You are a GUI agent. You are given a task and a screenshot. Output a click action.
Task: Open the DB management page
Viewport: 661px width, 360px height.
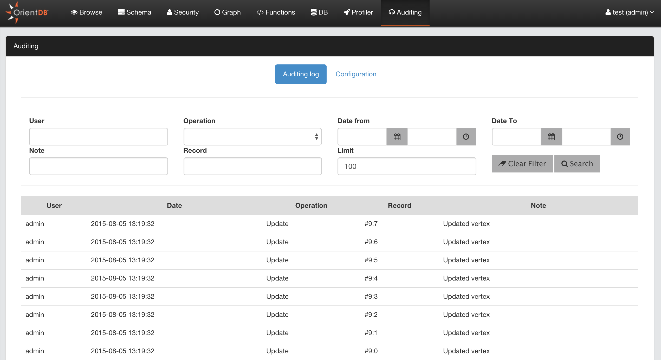pyautogui.click(x=319, y=12)
